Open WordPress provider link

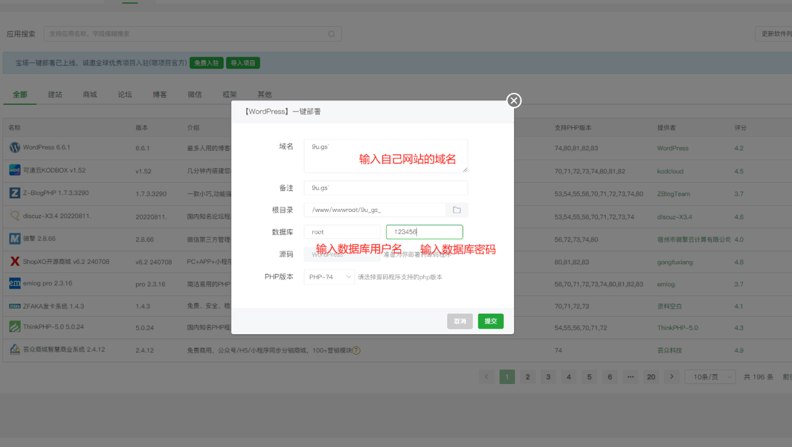pos(673,148)
